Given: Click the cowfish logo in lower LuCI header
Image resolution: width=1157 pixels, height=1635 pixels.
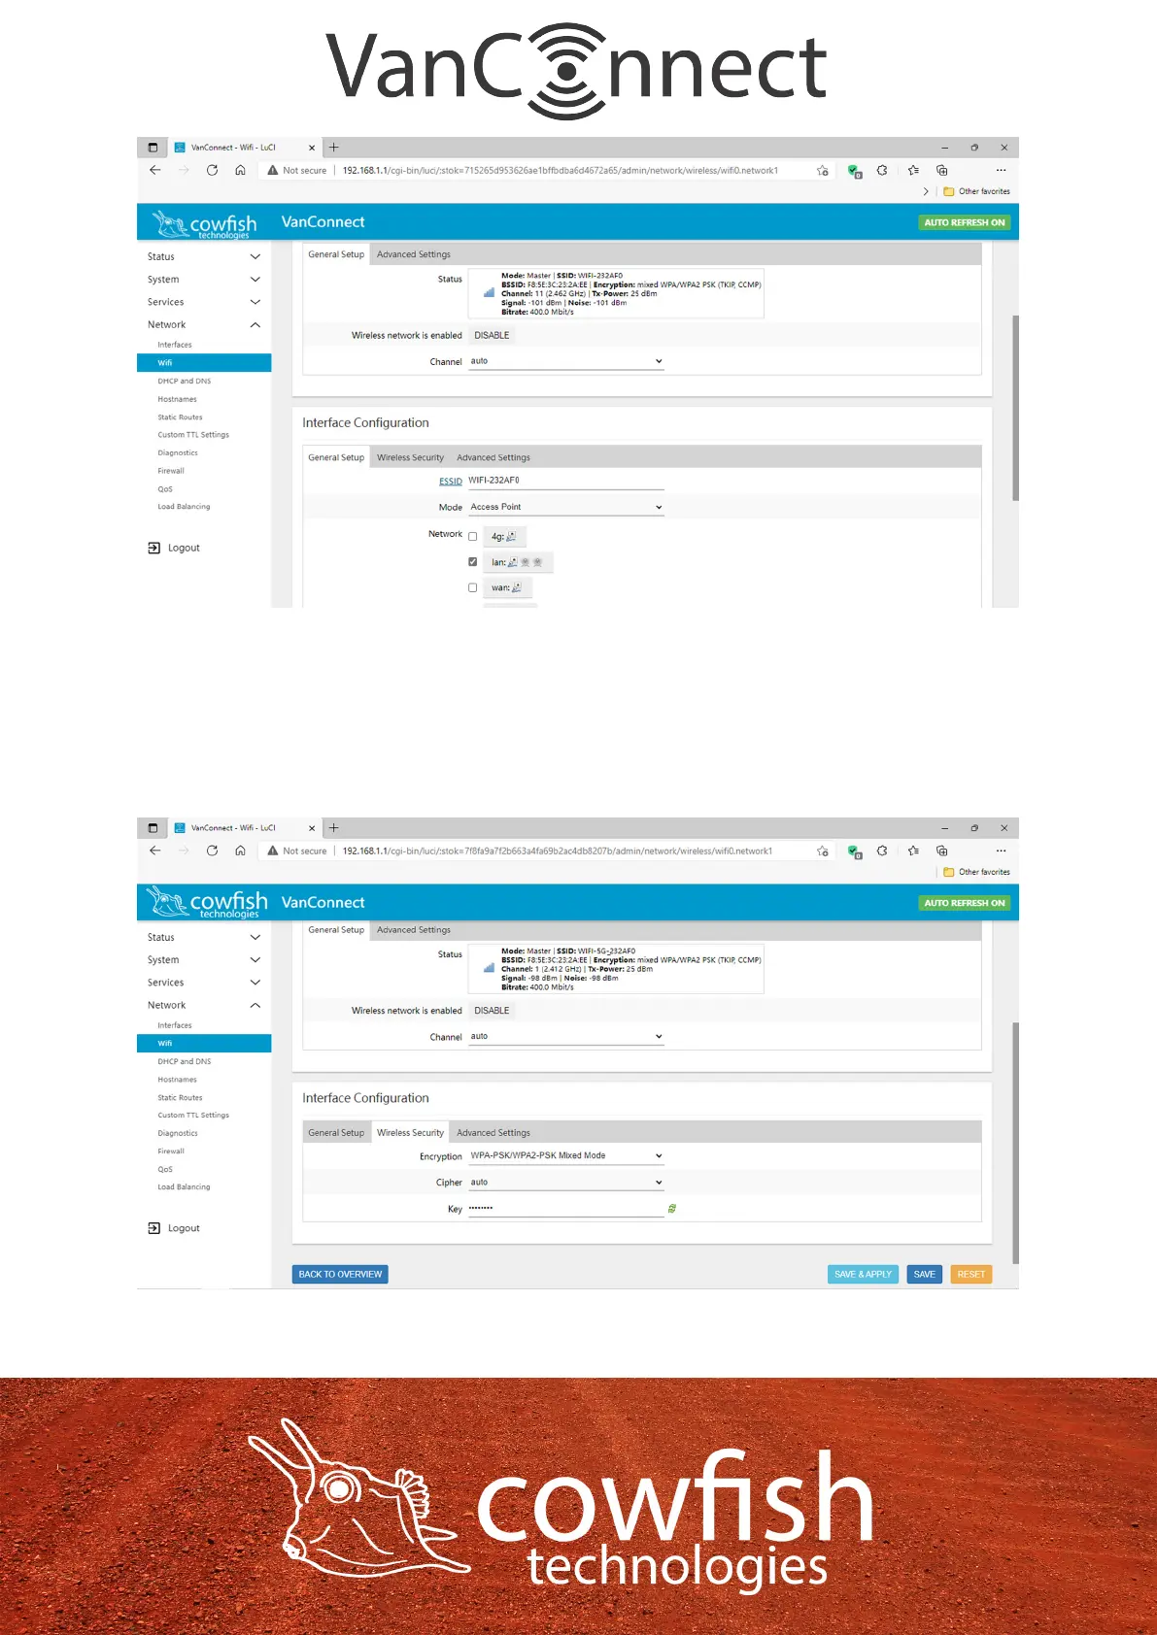Looking at the screenshot, I should click(x=207, y=903).
